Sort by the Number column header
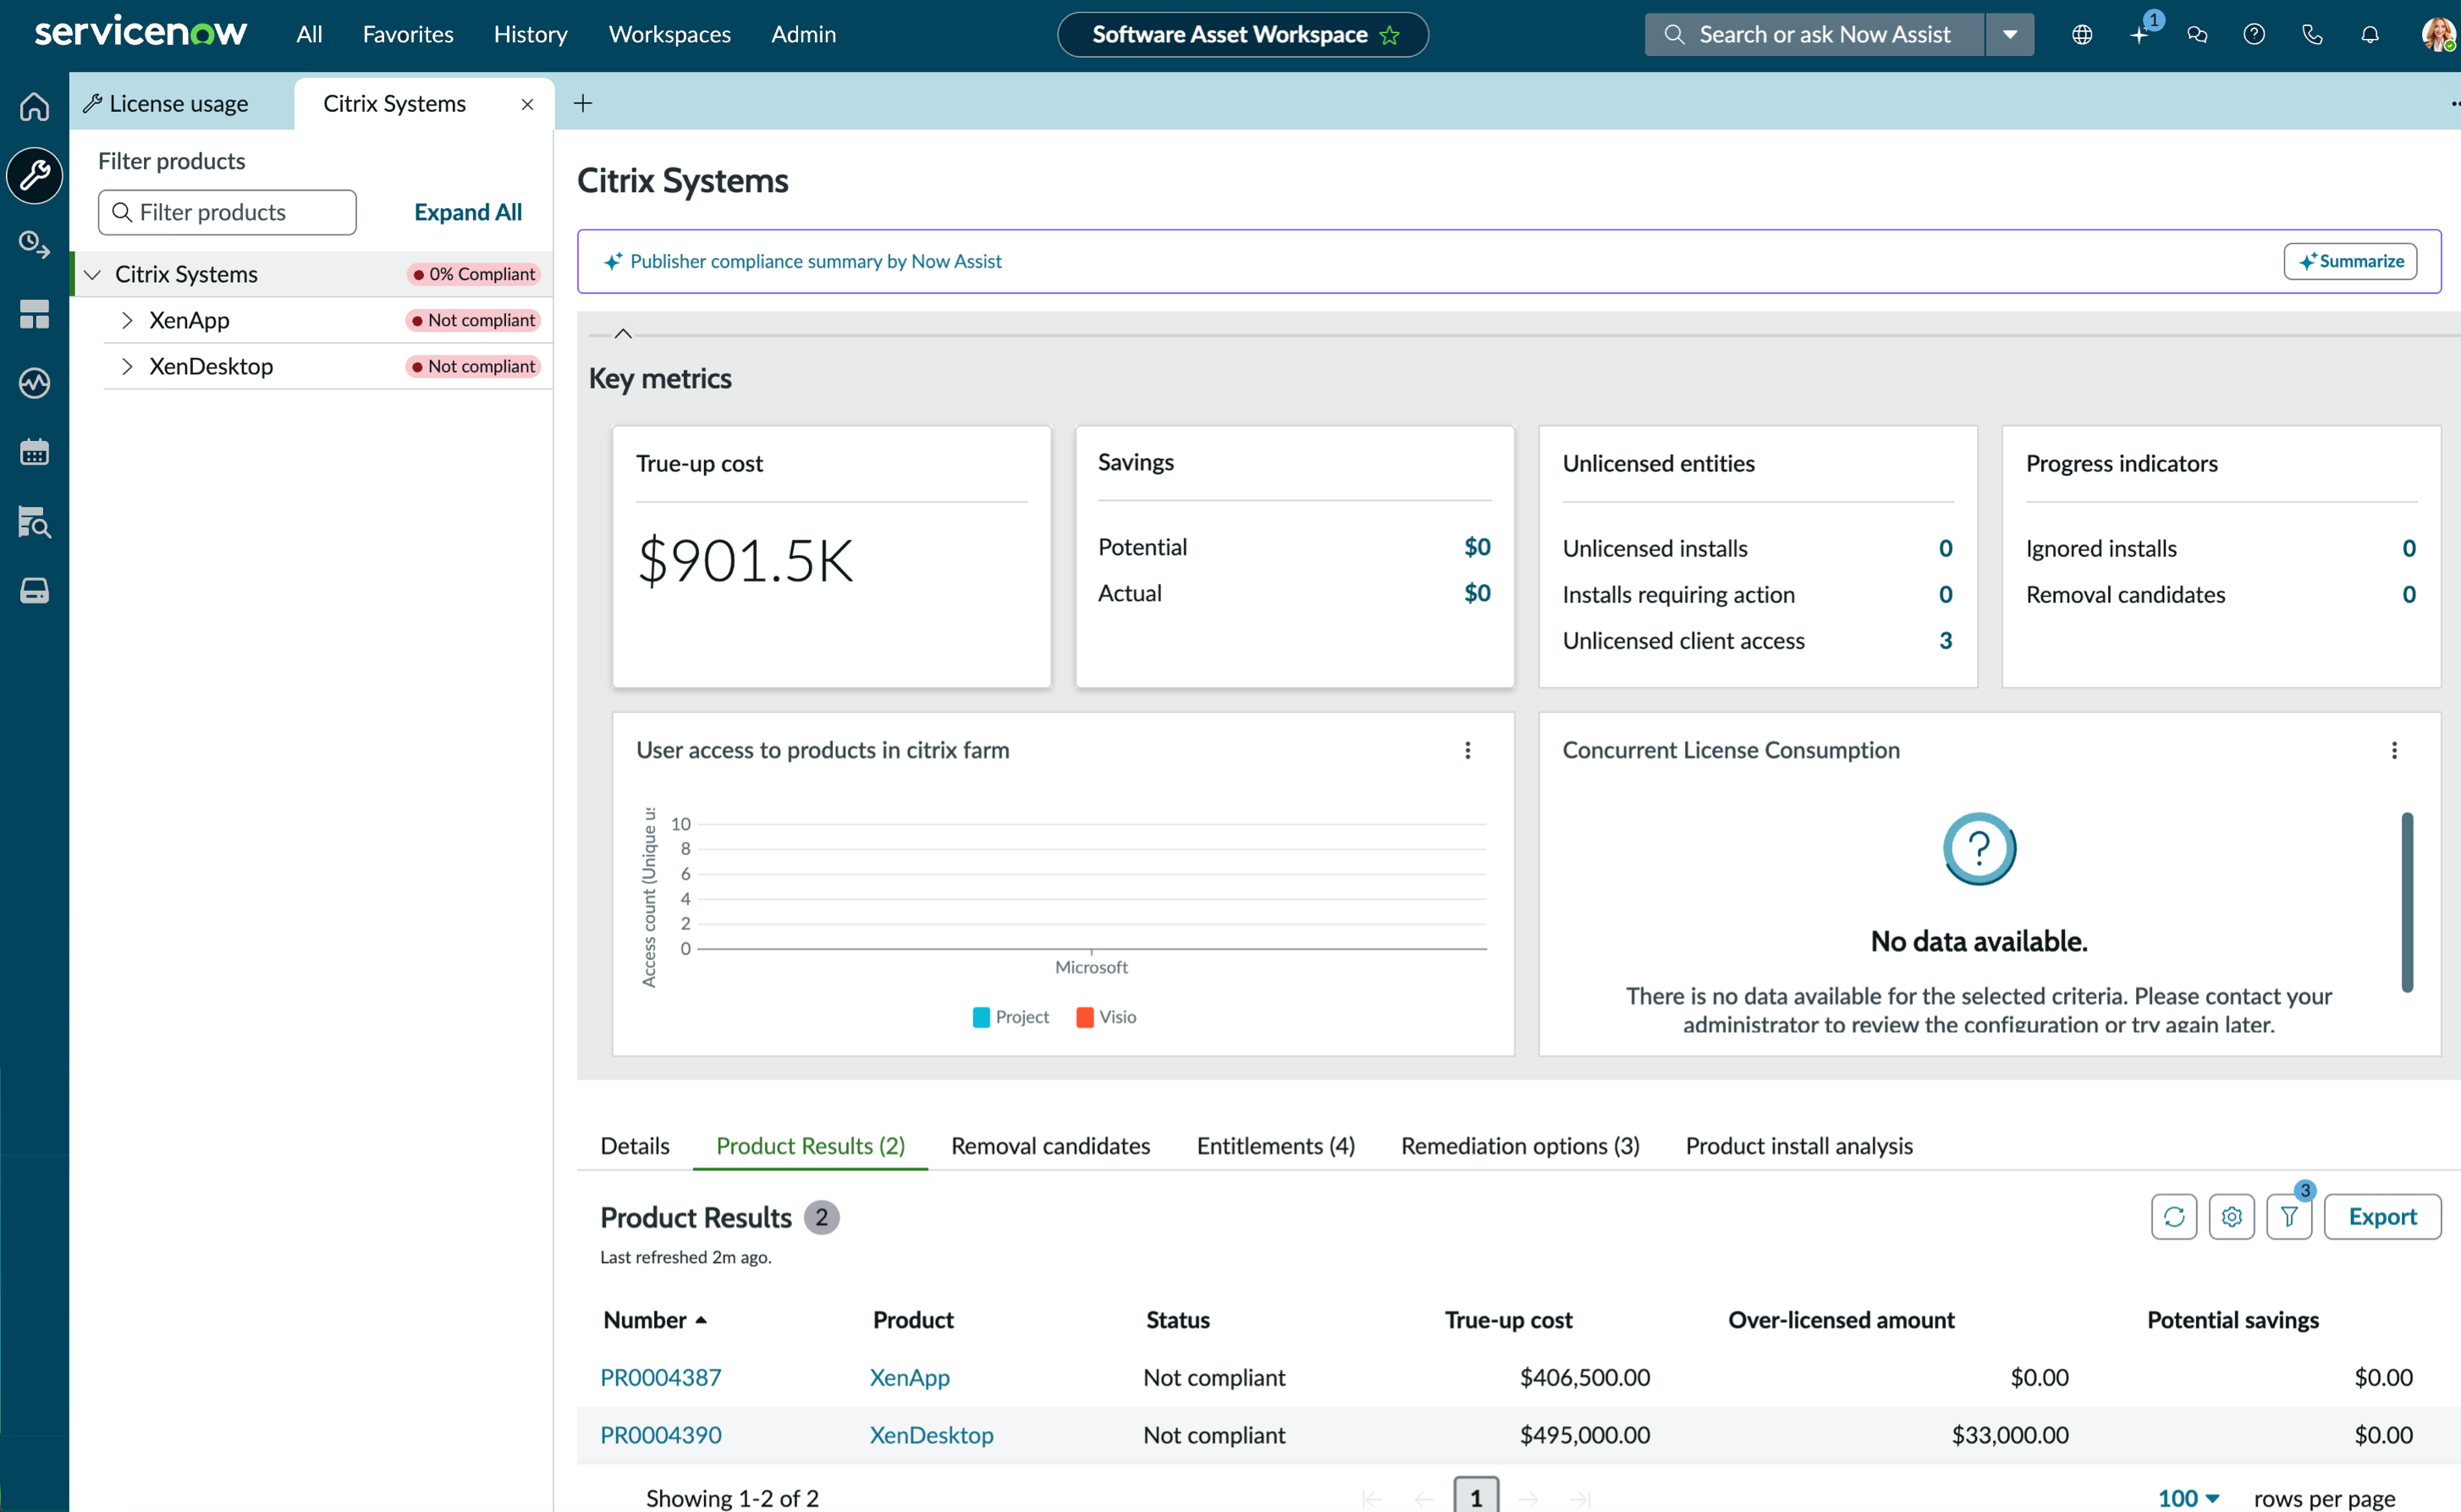 pyautogui.click(x=655, y=1320)
